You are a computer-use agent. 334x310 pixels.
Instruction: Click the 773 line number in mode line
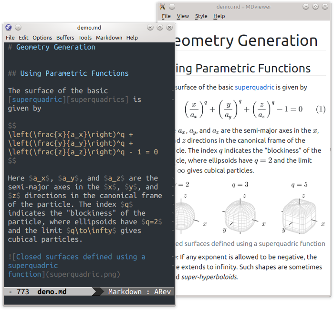23,292
